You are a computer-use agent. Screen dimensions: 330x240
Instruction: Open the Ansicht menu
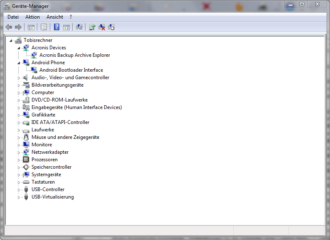(x=55, y=17)
